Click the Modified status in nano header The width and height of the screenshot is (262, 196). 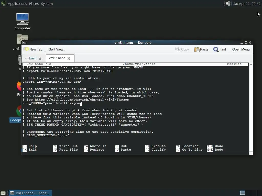click(234, 64)
